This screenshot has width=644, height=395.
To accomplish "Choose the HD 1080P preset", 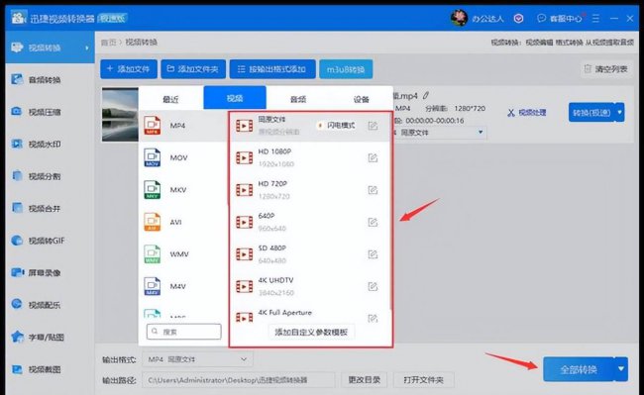I will point(310,157).
